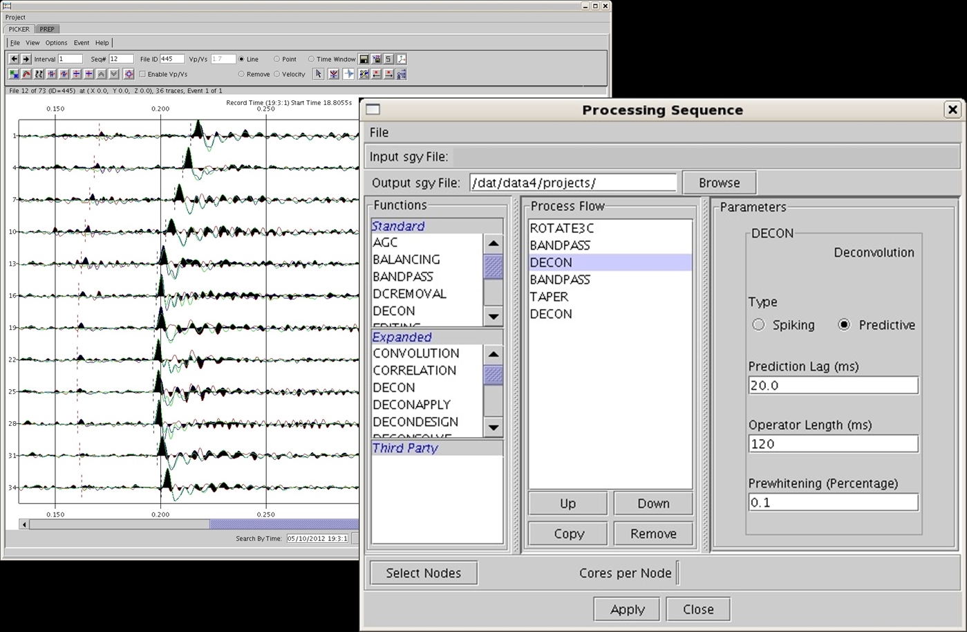Click Browse for output sgy file
This screenshot has height=632, width=967.
pyautogui.click(x=719, y=183)
